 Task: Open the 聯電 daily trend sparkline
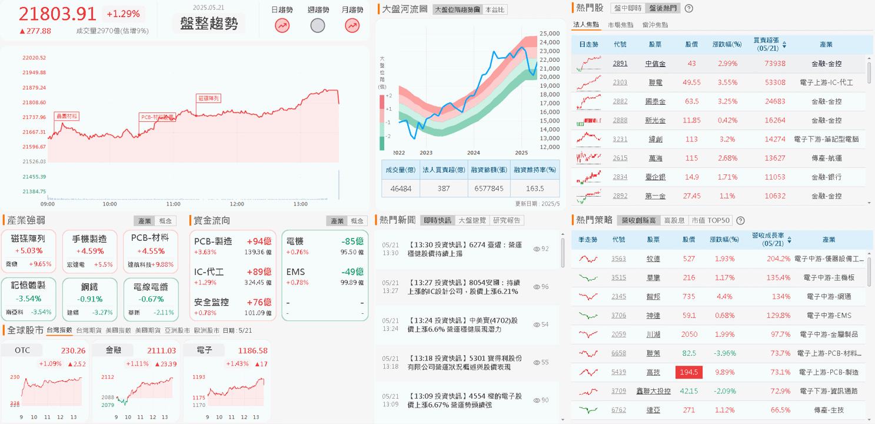[x=589, y=82]
